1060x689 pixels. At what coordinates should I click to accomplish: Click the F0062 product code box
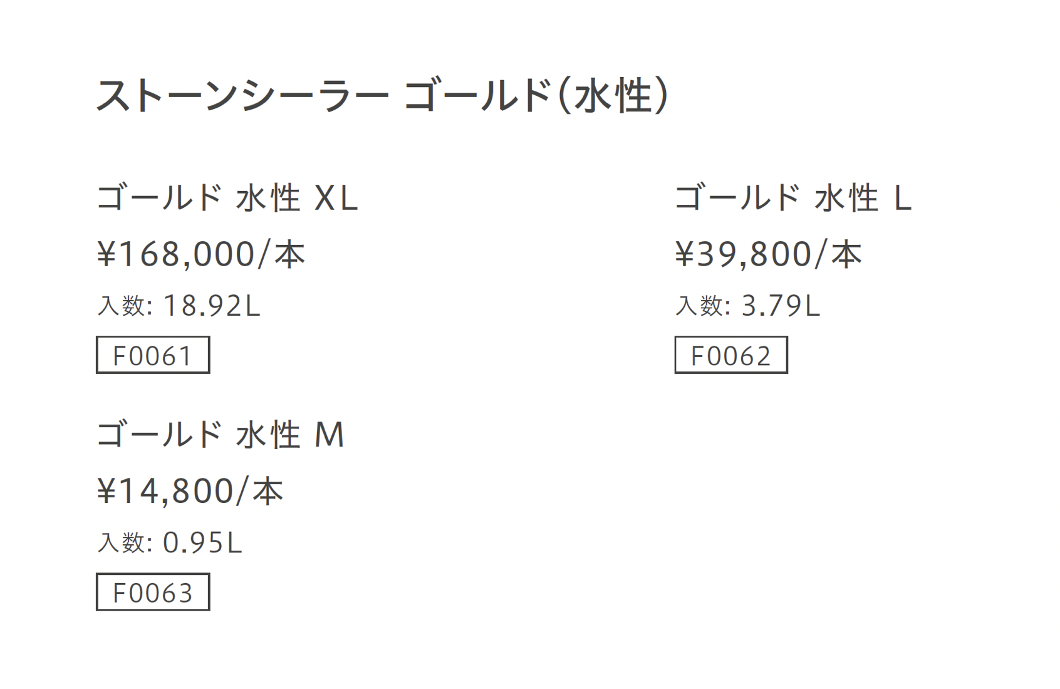click(731, 356)
